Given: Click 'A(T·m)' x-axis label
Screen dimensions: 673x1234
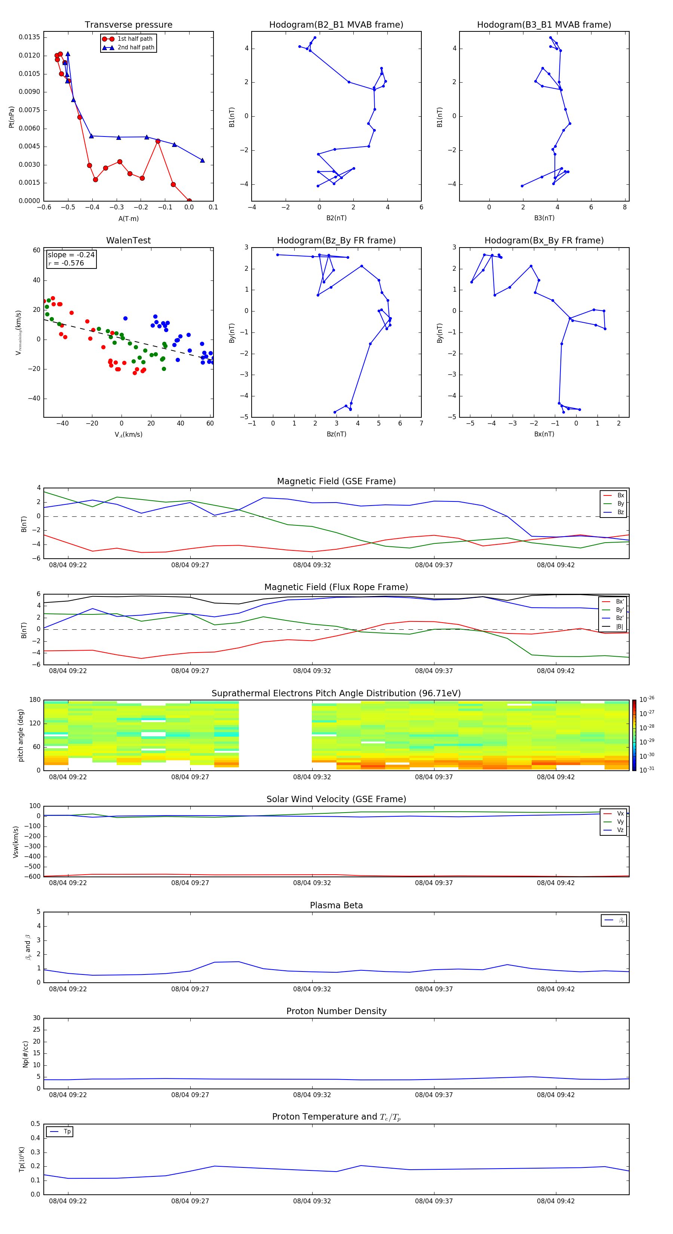Looking at the screenshot, I should (128, 218).
